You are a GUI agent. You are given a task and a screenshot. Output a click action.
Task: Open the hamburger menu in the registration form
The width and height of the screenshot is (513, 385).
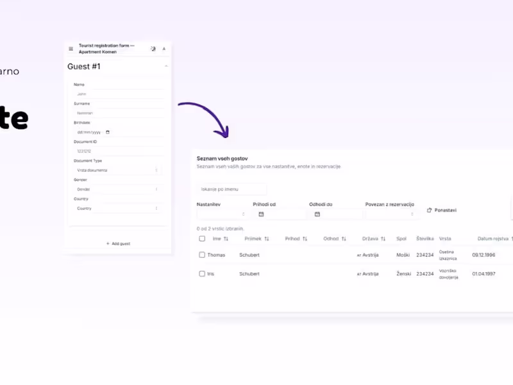coord(71,49)
